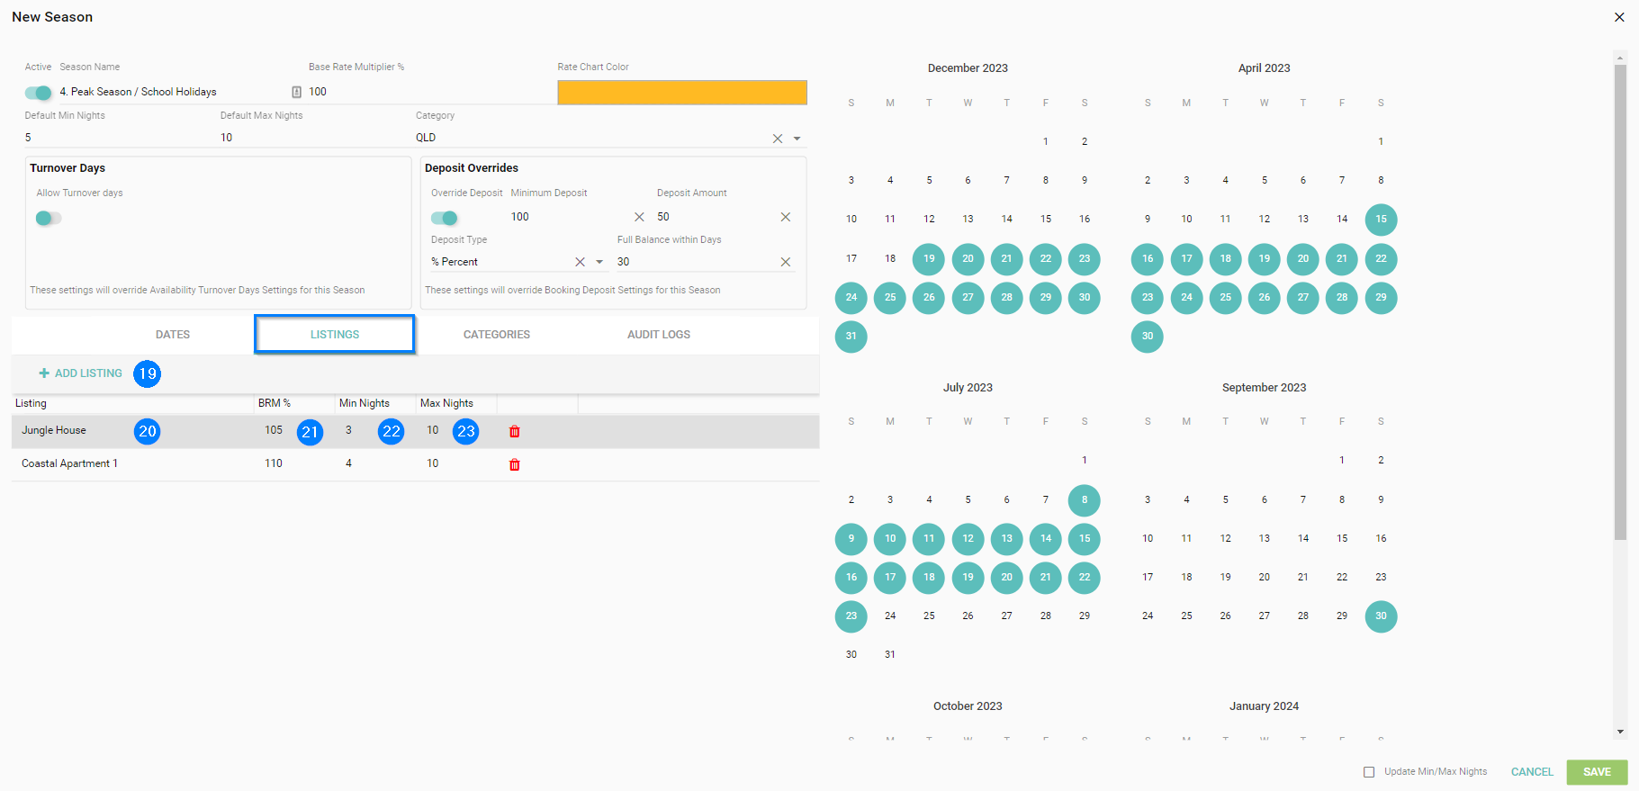
Task: Click the Season Name notes icon
Action: coord(296,92)
